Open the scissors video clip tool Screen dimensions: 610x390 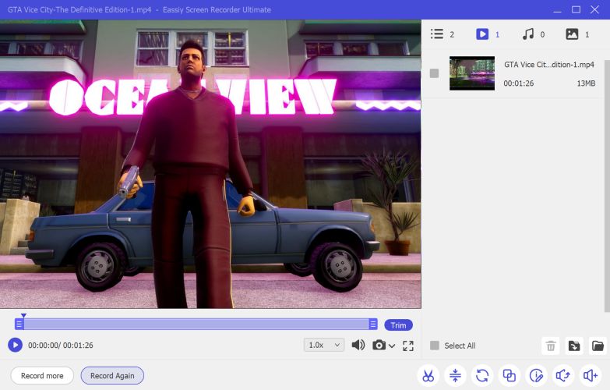tap(428, 376)
